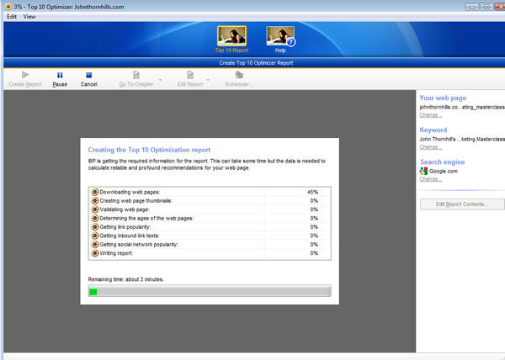505x360 pixels.
Task: Click the Create Report play icon
Action: [x=25, y=75]
